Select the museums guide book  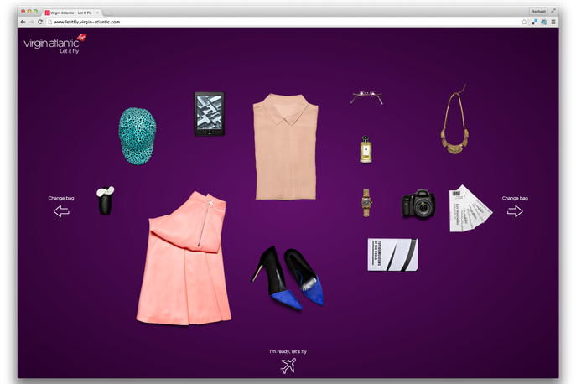(x=392, y=255)
